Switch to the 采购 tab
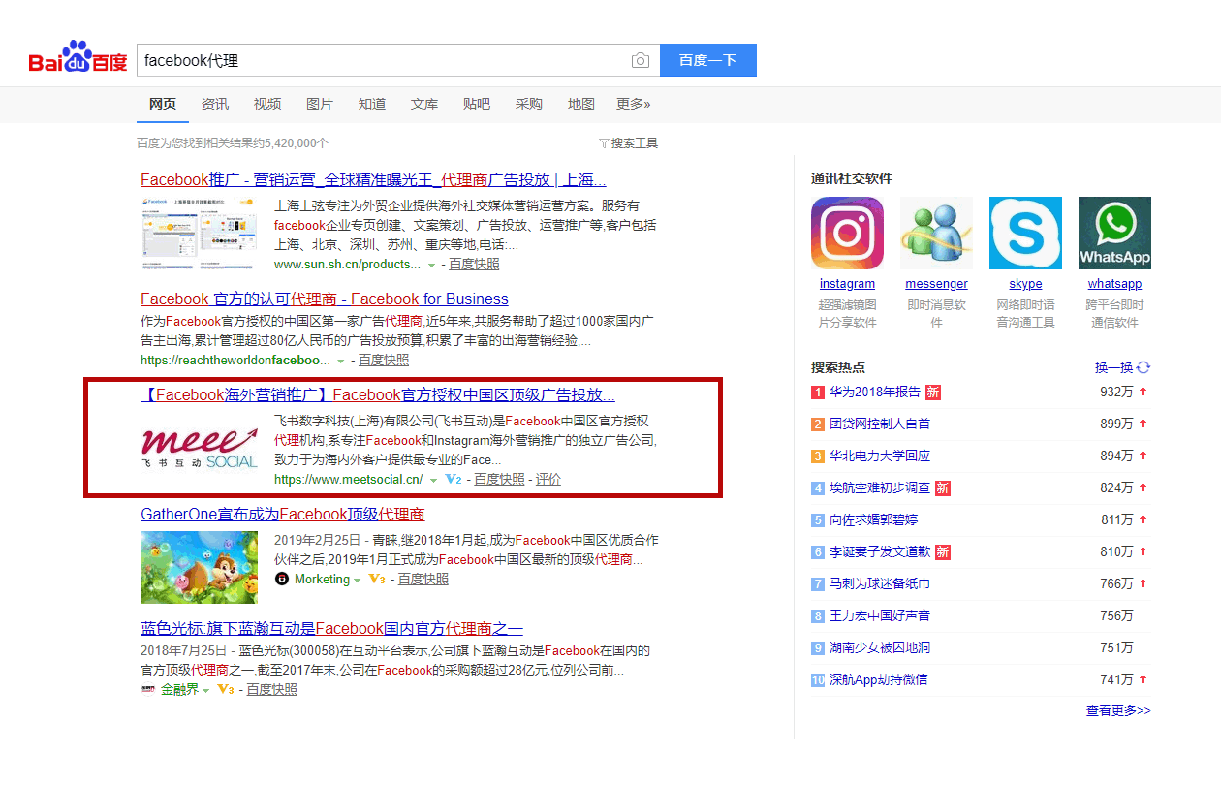The height and width of the screenshot is (786, 1221). pyautogui.click(x=529, y=104)
